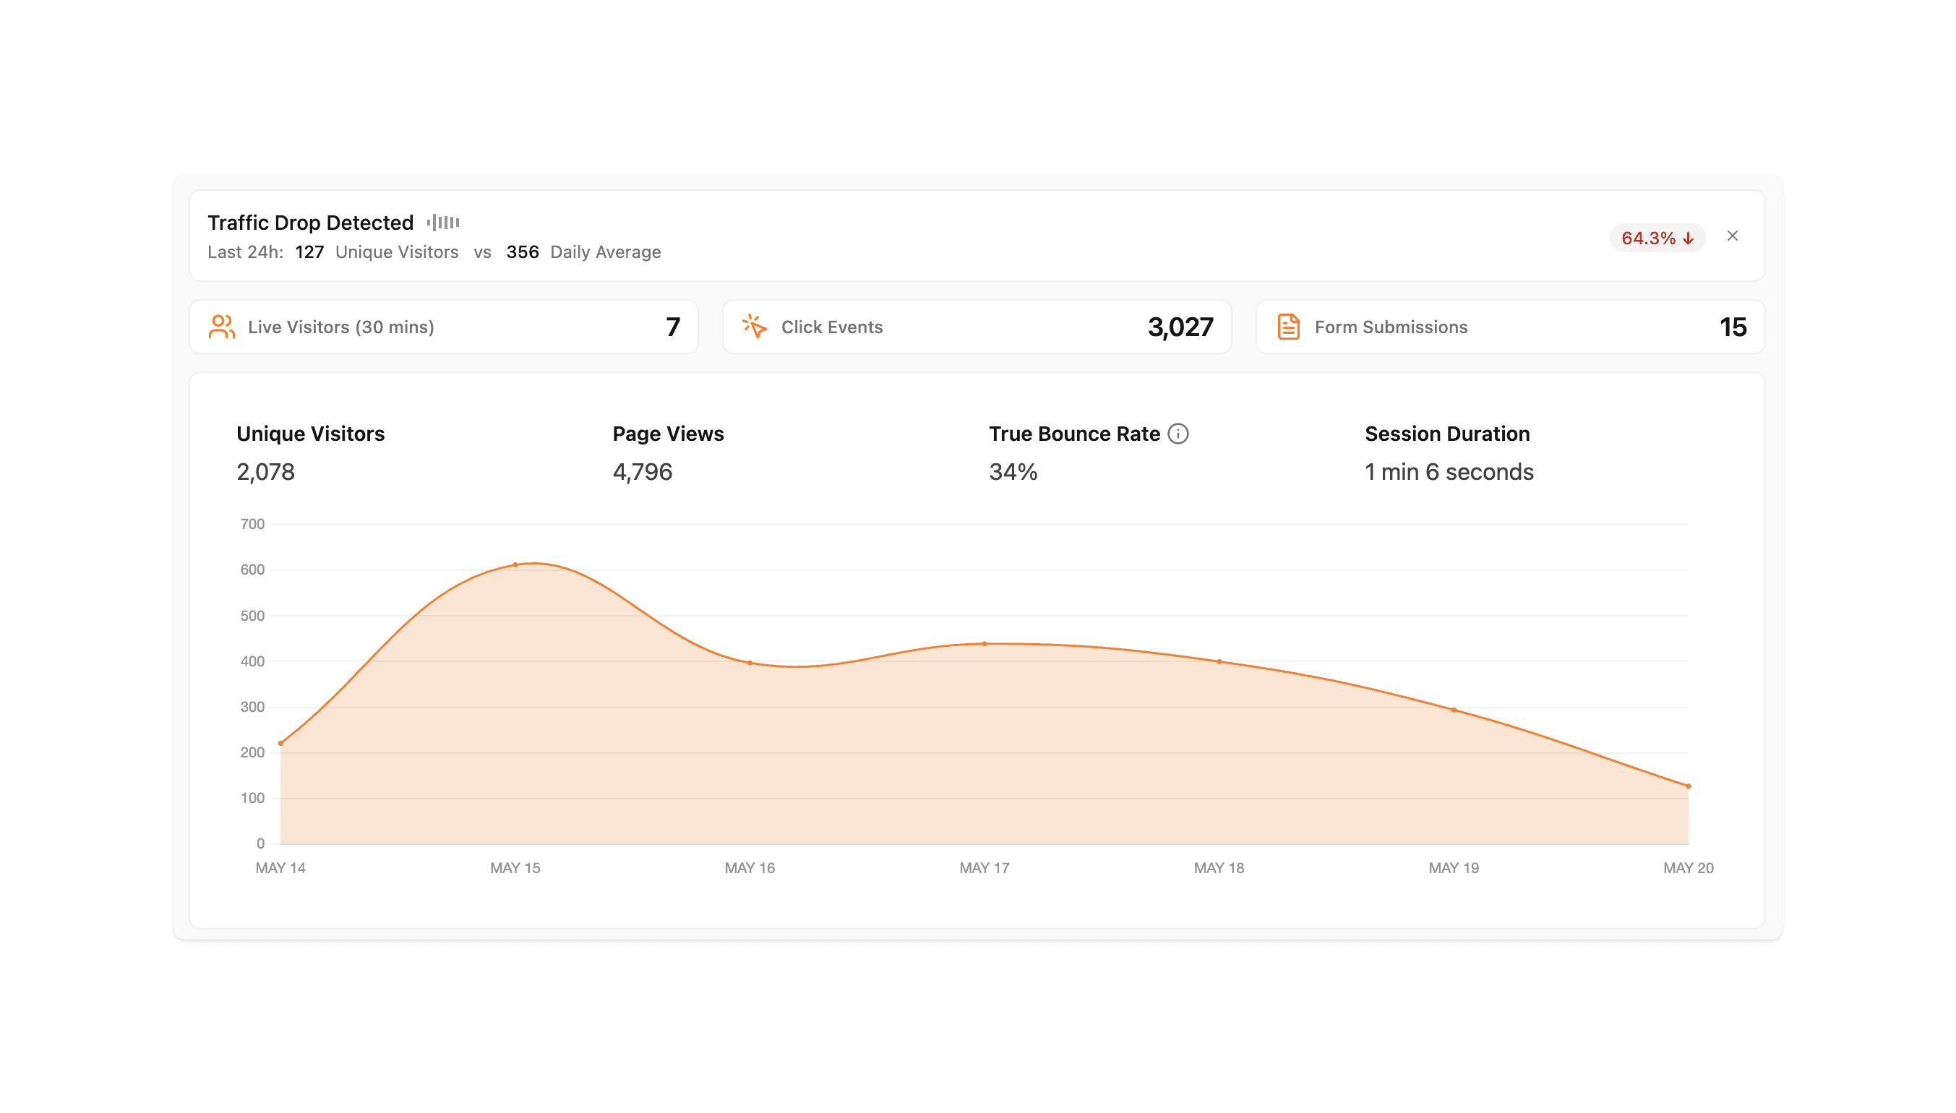Select the Page Views metric tab
This screenshot has height=1113, width=1956.
(x=668, y=452)
